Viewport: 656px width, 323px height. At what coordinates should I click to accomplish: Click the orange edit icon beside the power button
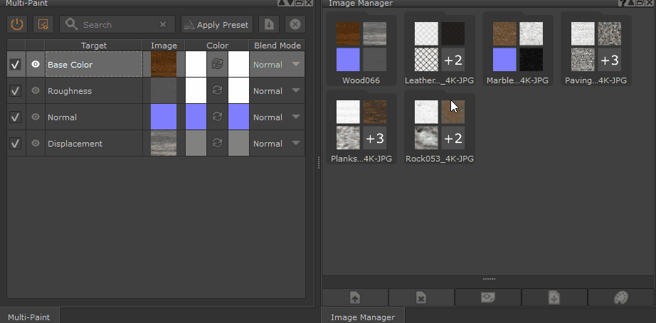point(43,24)
